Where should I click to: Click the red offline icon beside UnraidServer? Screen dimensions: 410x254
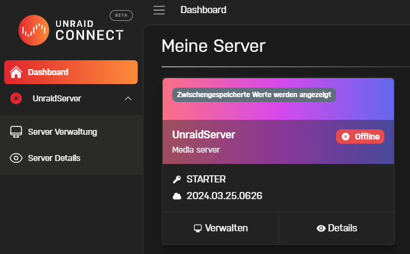[x=16, y=98]
